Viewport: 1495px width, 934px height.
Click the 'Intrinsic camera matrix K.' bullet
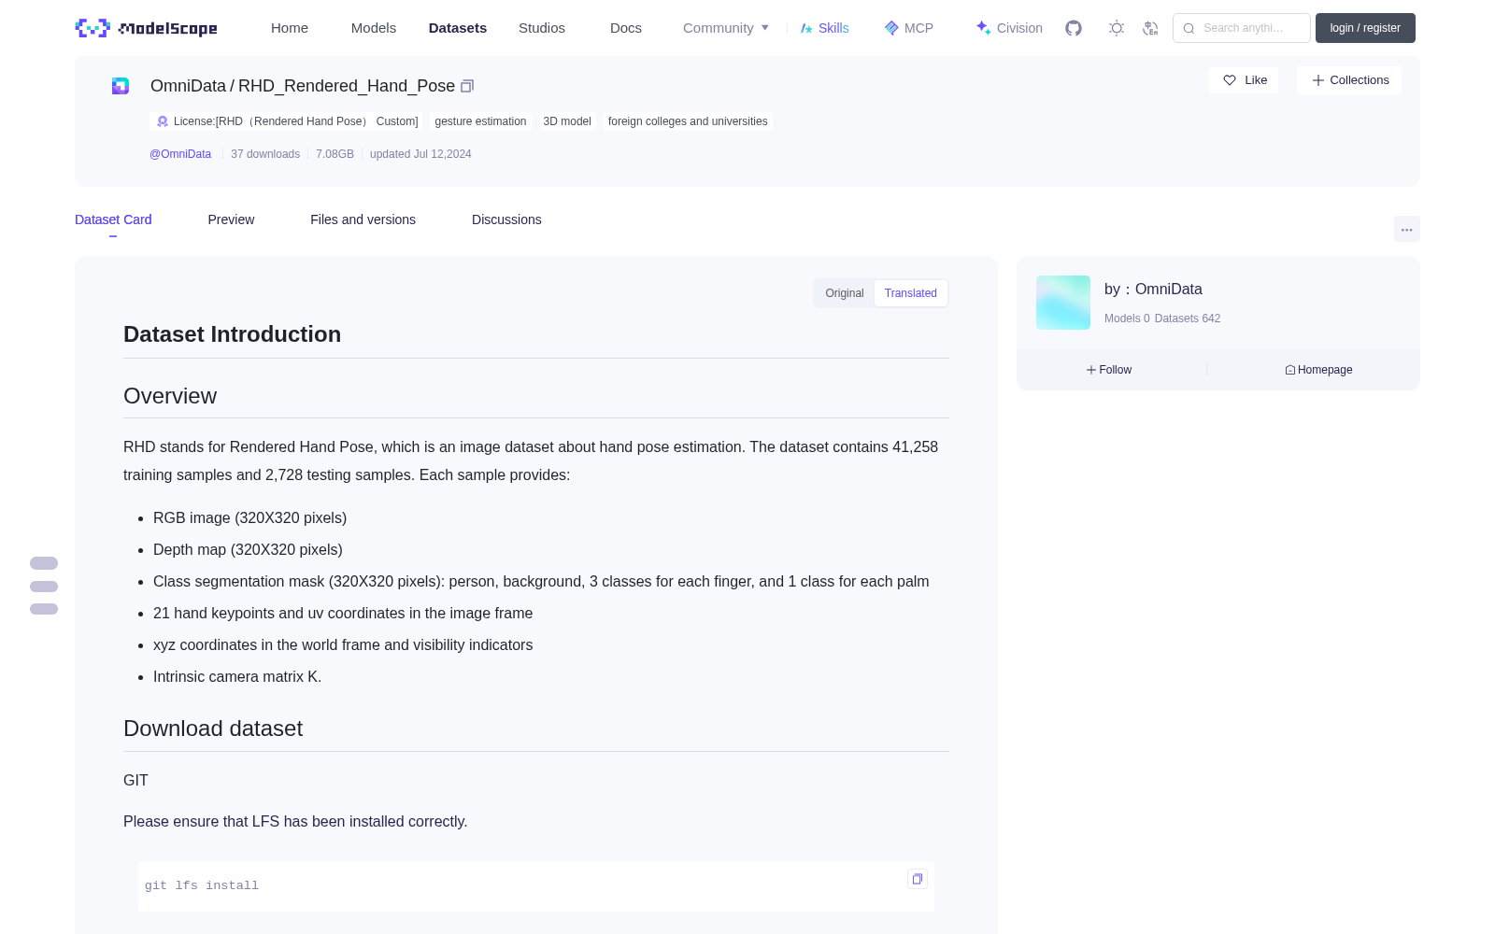[x=237, y=677]
